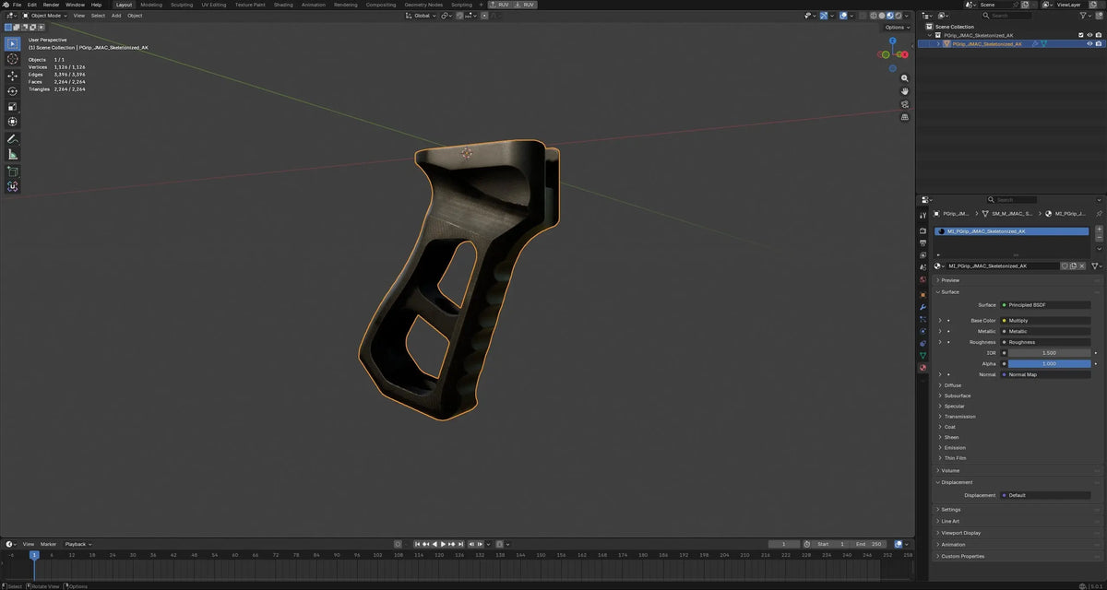1107x590 pixels.
Task: Collapse the Surface panel
Action: (x=949, y=292)
